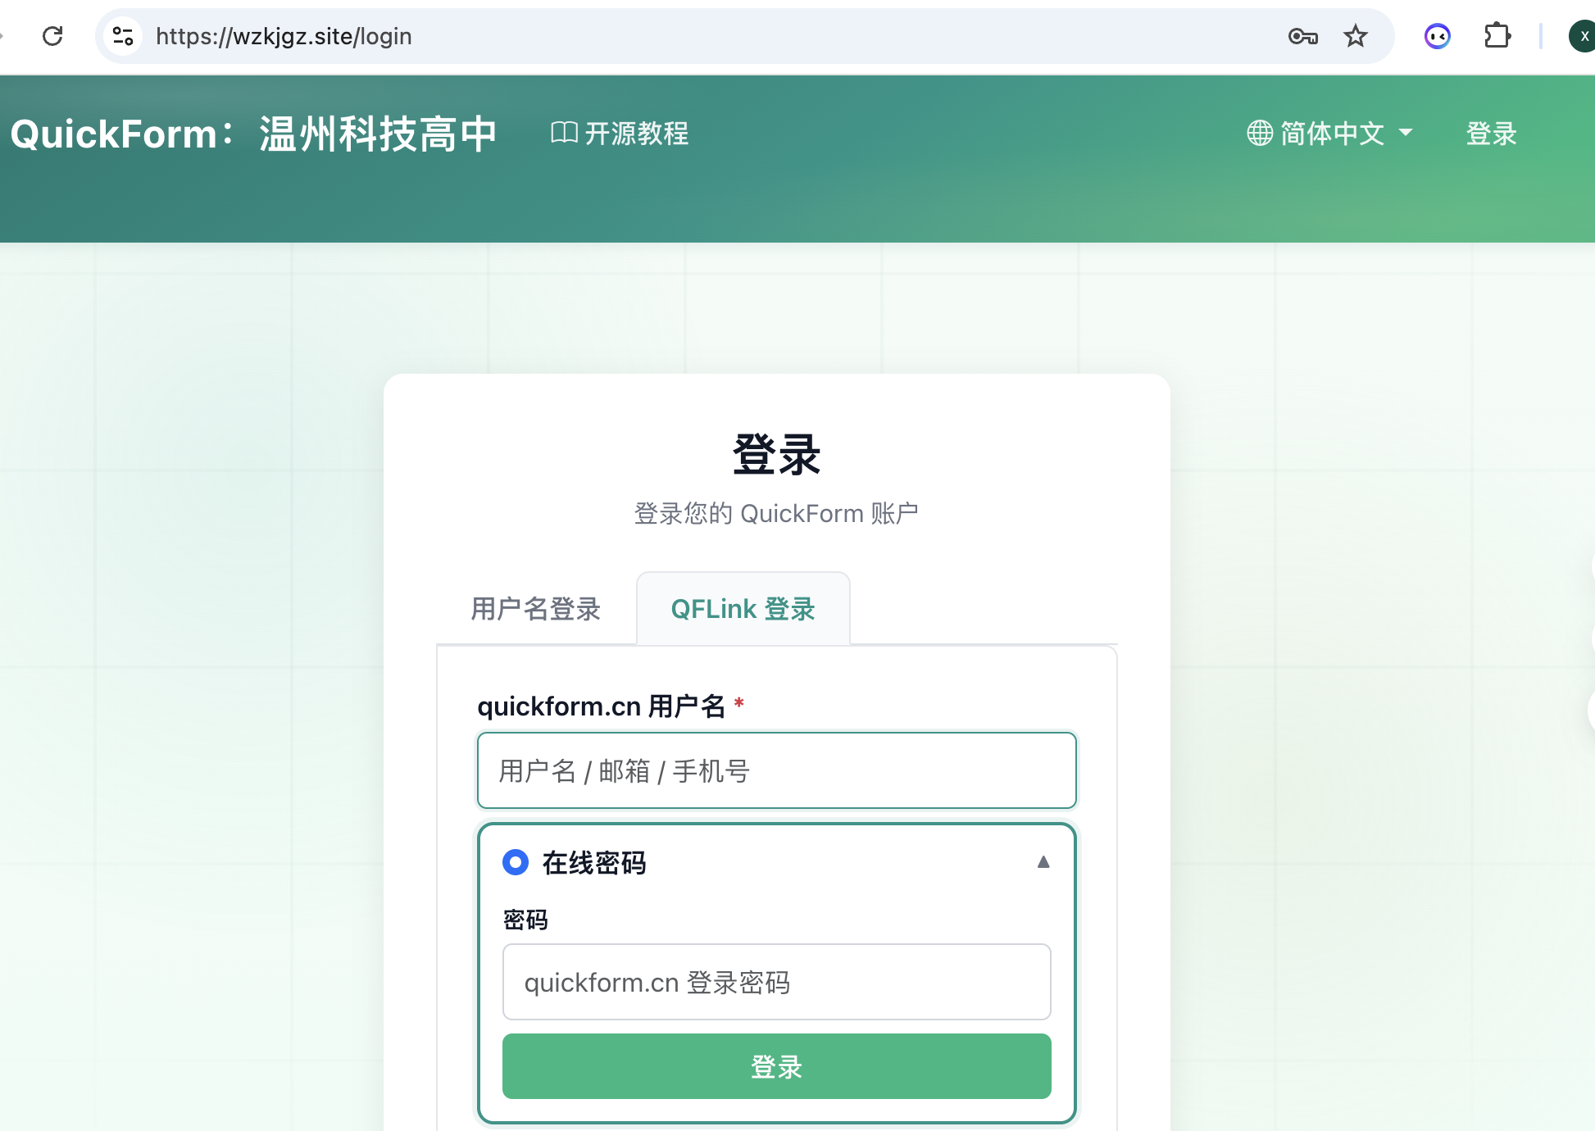Switch to the 用户名登录 tab
The height and width of the screenshot is (1131, 1595).
point(536,609)
